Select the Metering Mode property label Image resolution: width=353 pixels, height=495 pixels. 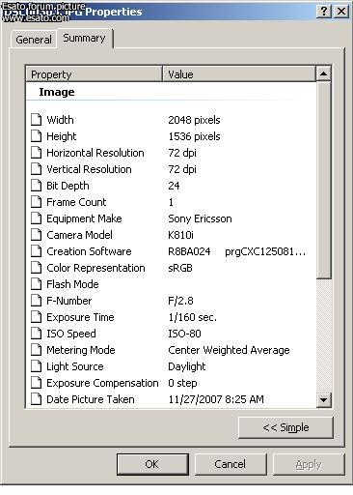click(x=81, y=350)
